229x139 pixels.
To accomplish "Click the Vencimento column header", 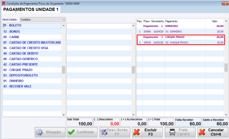I will pos(157,21).
